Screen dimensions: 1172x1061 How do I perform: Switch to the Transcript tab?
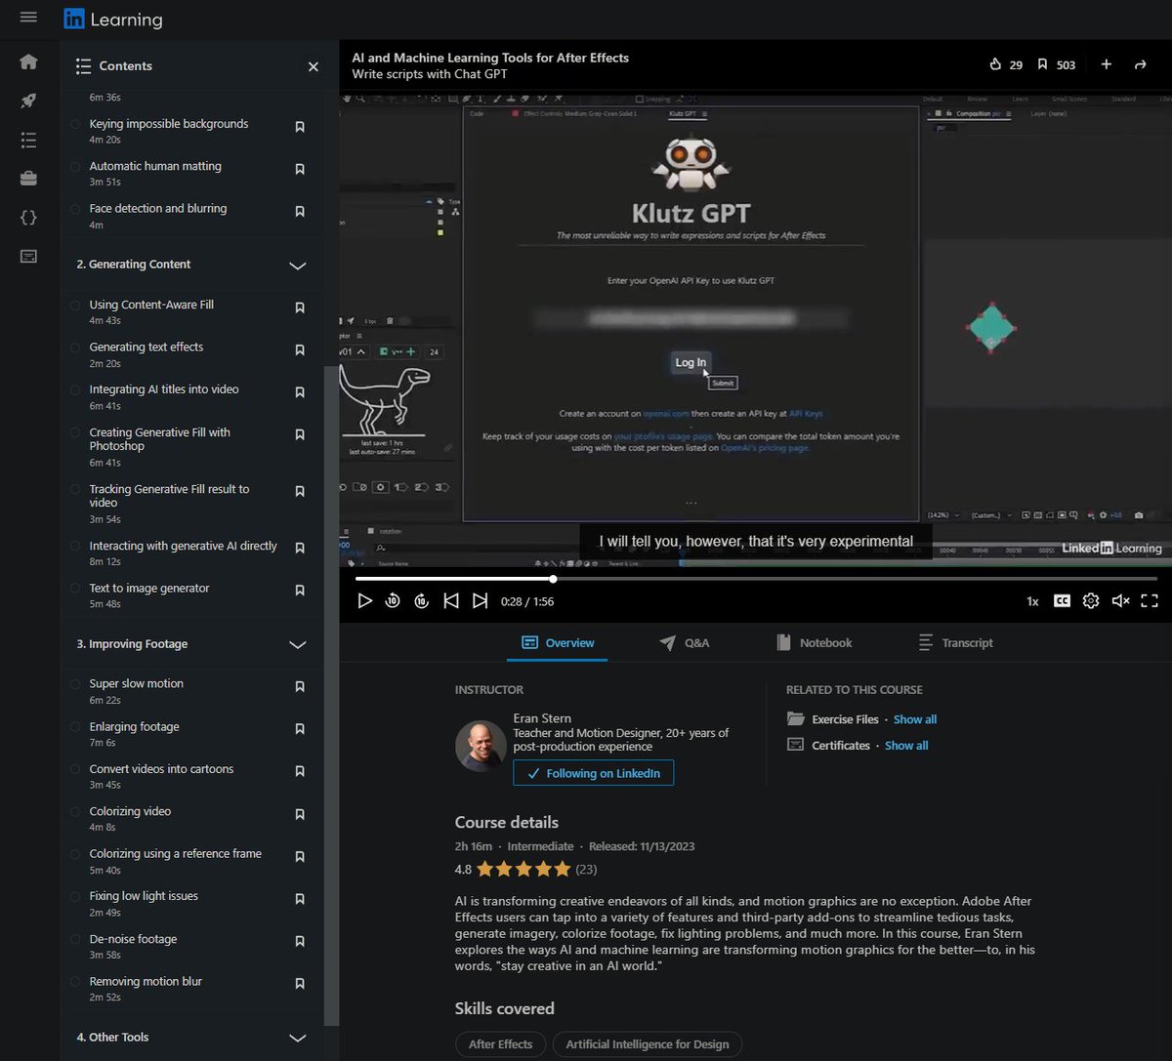click(955, 642)
